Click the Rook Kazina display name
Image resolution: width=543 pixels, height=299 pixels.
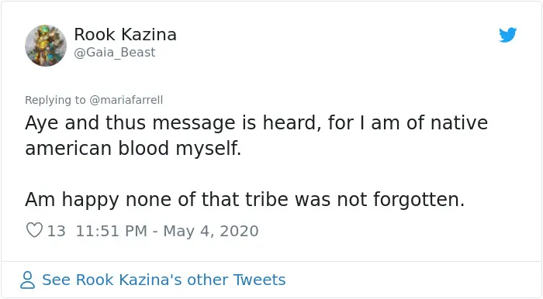[125, 35]
